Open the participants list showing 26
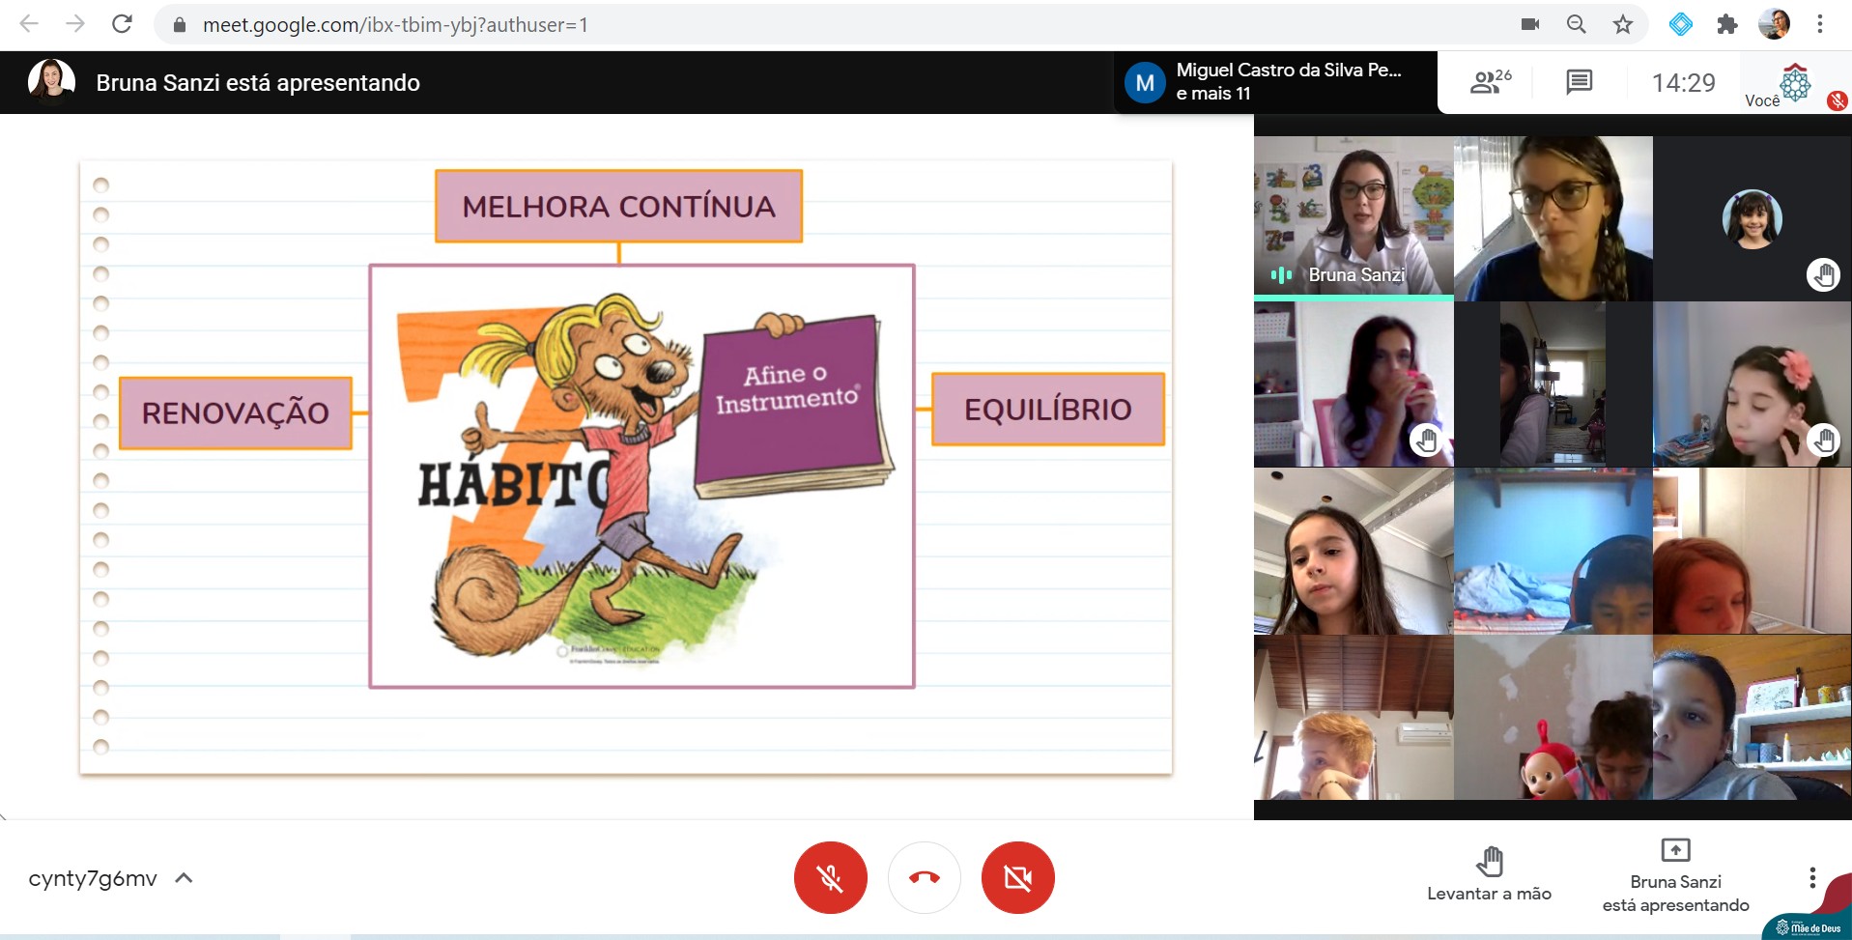 click(1490, 82)
